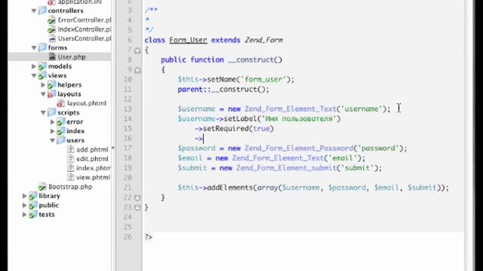Click the User.php file icon
This screenshot has width=483, height=271.
[52, 57]
